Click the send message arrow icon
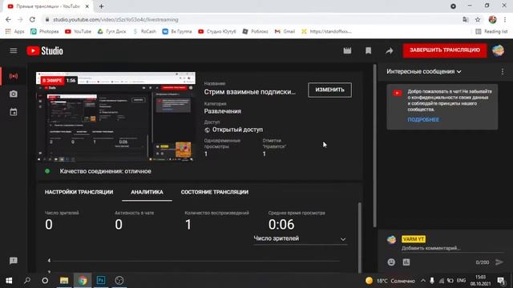 [499, 262]
